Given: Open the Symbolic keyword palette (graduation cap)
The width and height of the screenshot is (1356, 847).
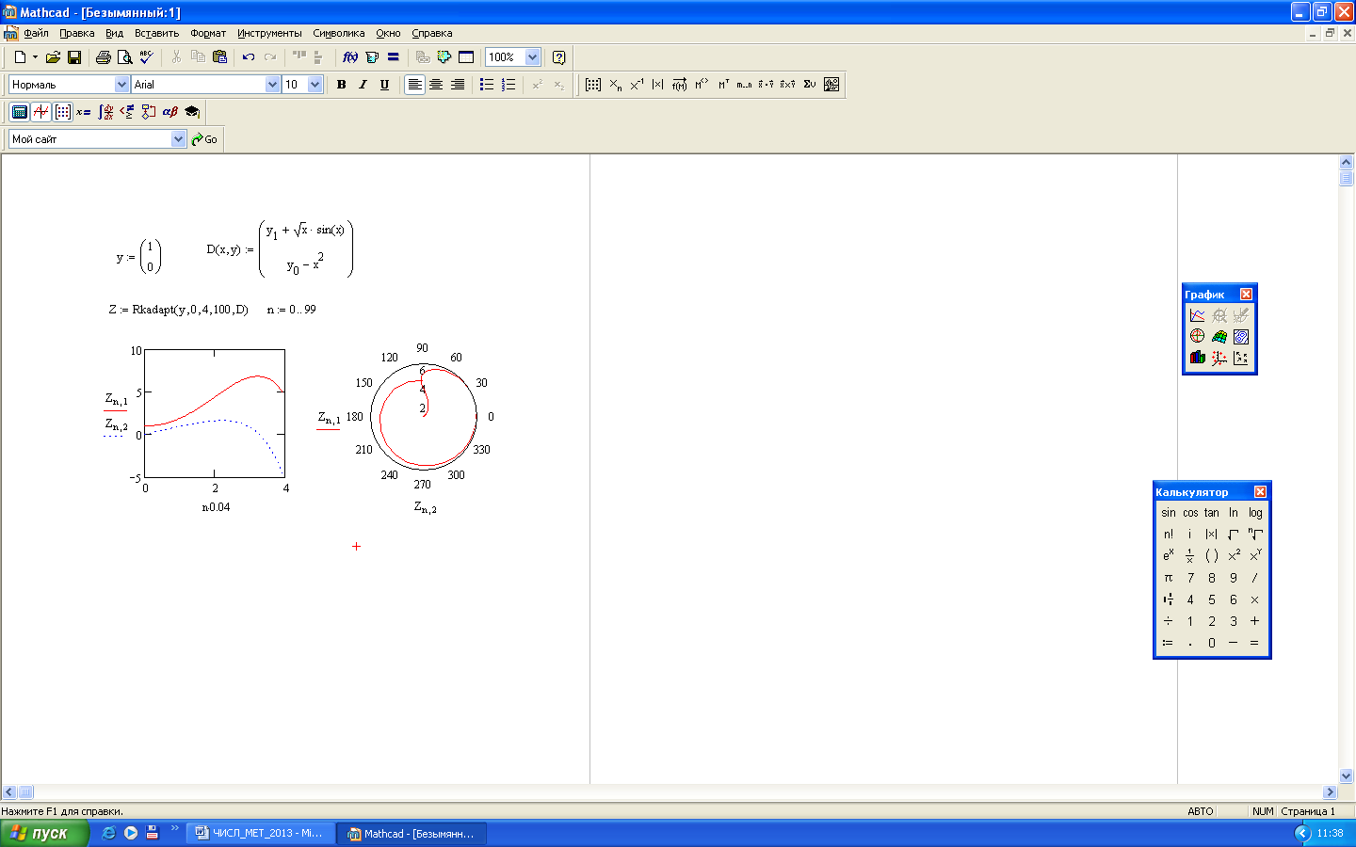Looking at the screenshot, I should [x=192, y=112].
